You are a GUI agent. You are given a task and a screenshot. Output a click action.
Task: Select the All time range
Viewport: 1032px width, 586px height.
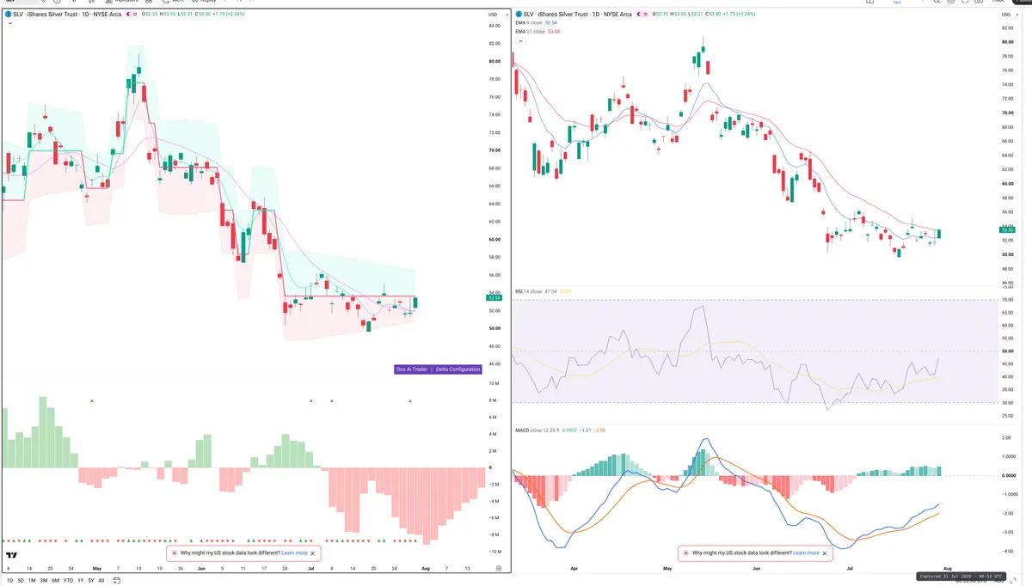[101, 581]
